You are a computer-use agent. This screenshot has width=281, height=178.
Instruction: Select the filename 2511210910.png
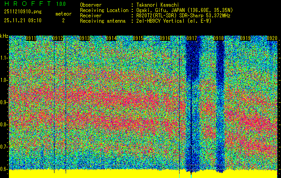23,12
